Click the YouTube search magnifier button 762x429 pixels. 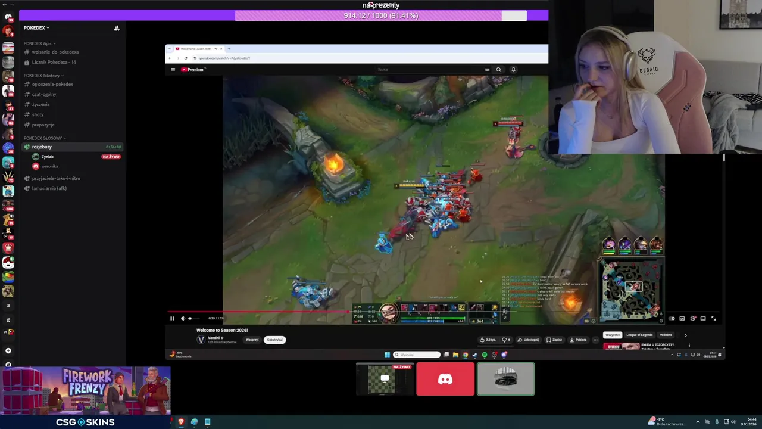pyautogui.click(x=498, y=70)
